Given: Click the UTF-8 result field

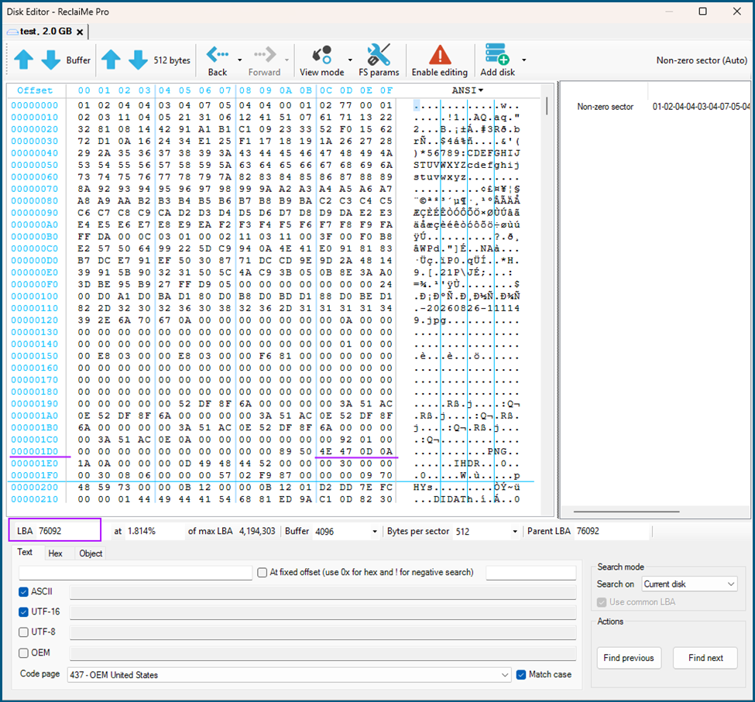Looking at the screenshot, I should 323,632.
